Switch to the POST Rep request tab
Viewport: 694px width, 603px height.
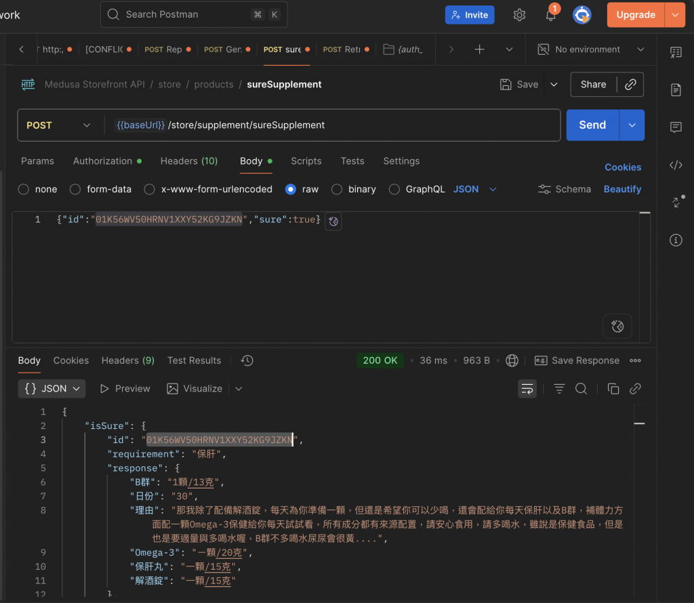[x=167, y=49]
